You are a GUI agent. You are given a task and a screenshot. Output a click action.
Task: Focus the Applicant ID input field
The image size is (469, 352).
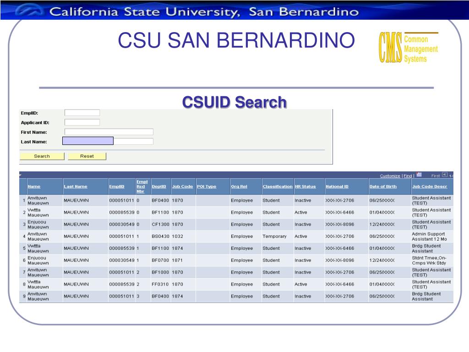tap(82, 122)
